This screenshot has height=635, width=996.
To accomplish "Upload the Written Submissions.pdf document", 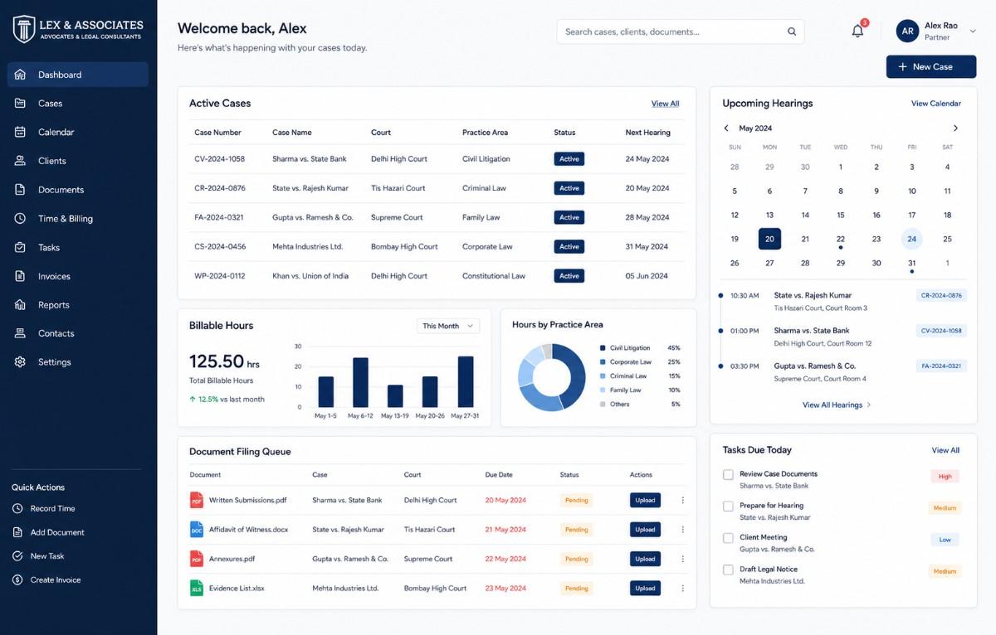I will coord(645,500).
